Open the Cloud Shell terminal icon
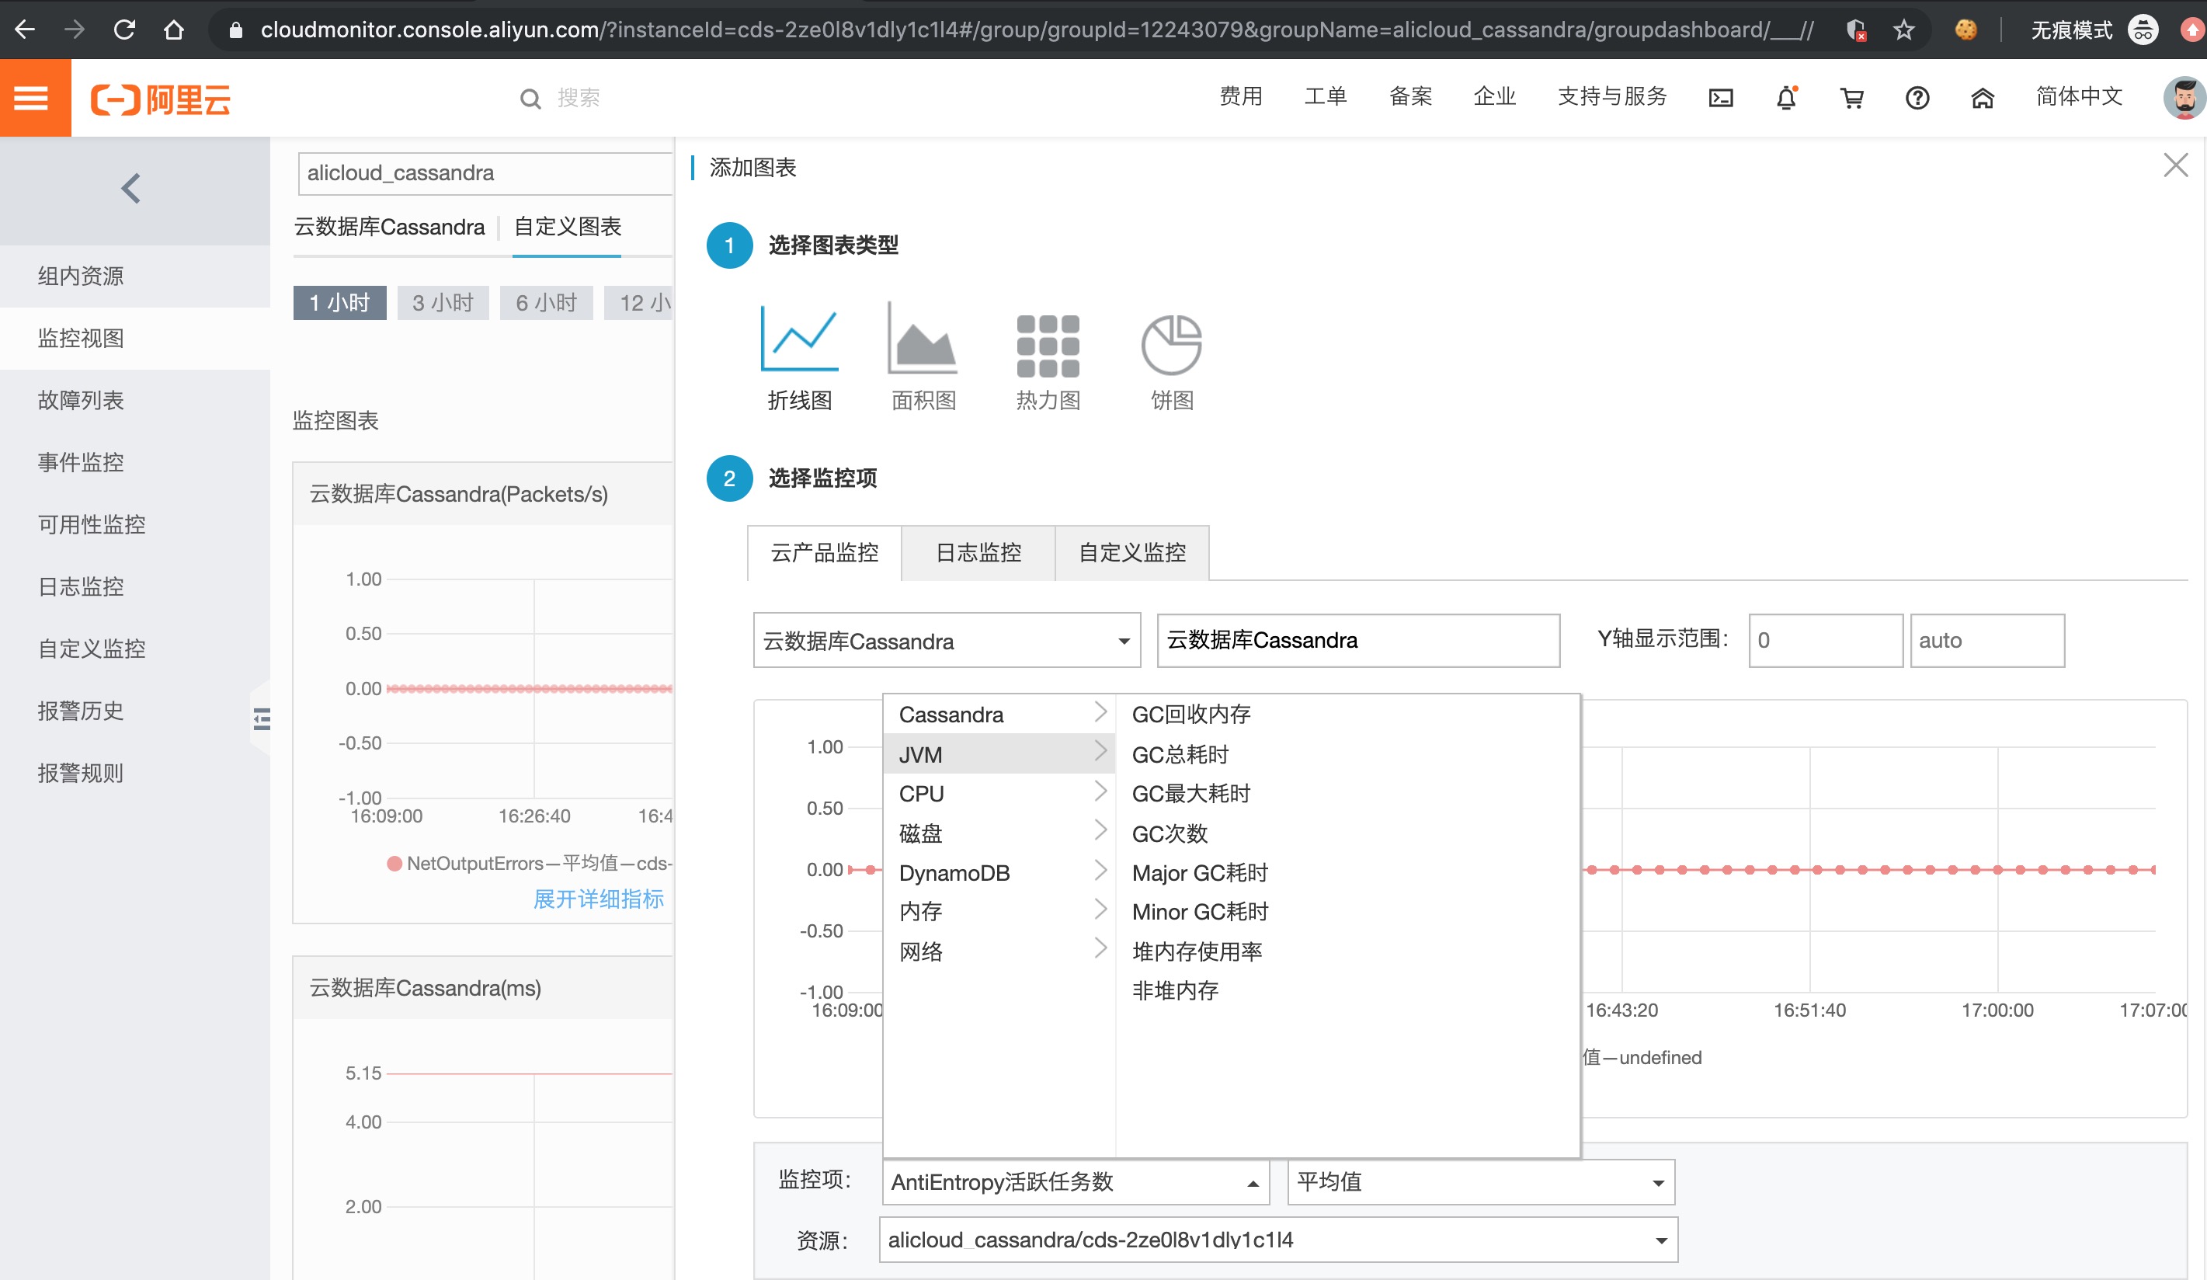The image size is (2207, 1280). [x=1720, y=98]
